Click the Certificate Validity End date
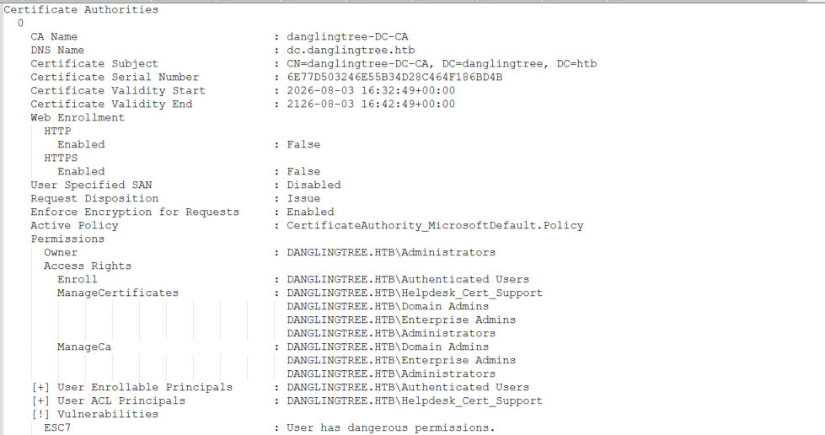The height and width of the screenshot is (435, 825). [371, 104]
